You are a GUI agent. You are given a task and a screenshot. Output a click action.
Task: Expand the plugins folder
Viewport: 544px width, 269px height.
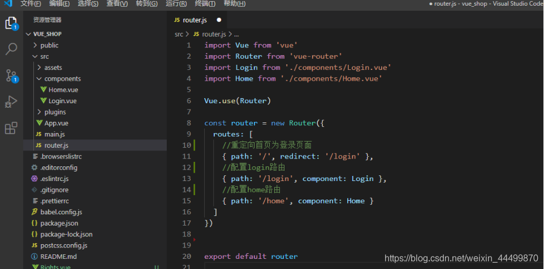[x=39, y=112]
